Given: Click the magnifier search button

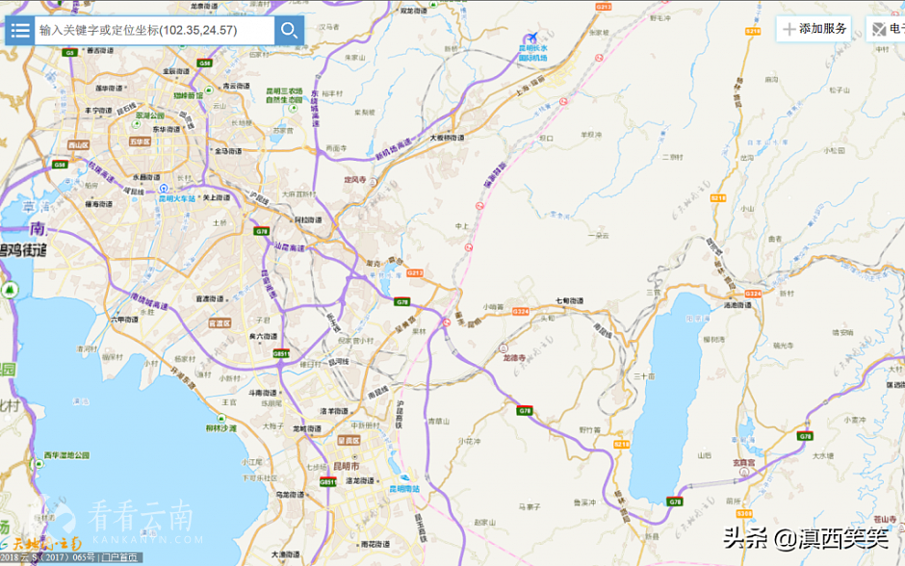Looking at the screenshot, I should [288, 30].
